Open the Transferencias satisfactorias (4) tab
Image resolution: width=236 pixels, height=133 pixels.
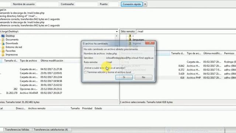[x=51, y=130]
